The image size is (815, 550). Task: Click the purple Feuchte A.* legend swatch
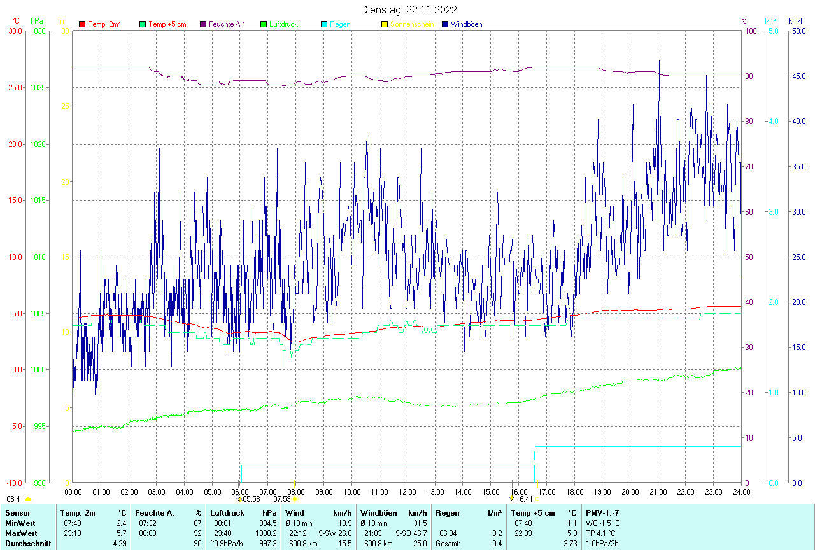pyautogui.click(x=203, y=24)
